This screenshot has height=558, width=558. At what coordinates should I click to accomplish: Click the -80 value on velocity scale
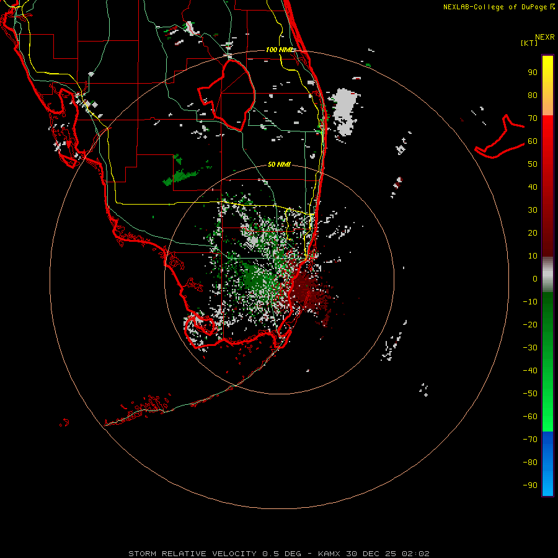[530, 463]
